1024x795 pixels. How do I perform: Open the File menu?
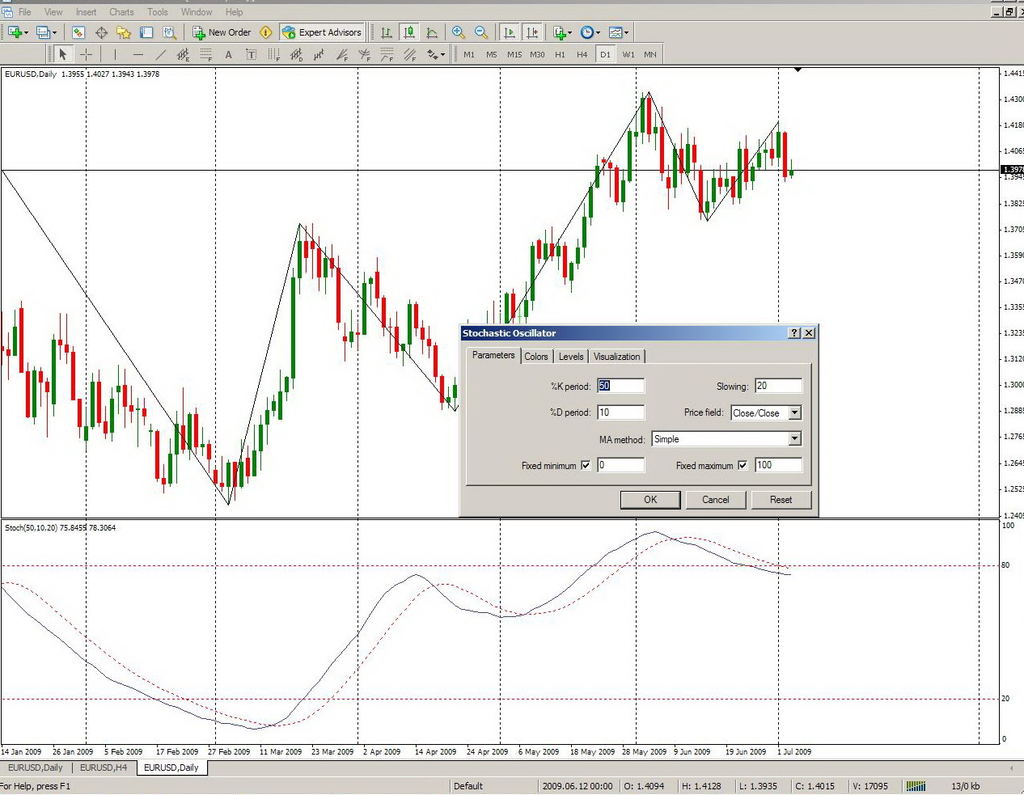25,12
